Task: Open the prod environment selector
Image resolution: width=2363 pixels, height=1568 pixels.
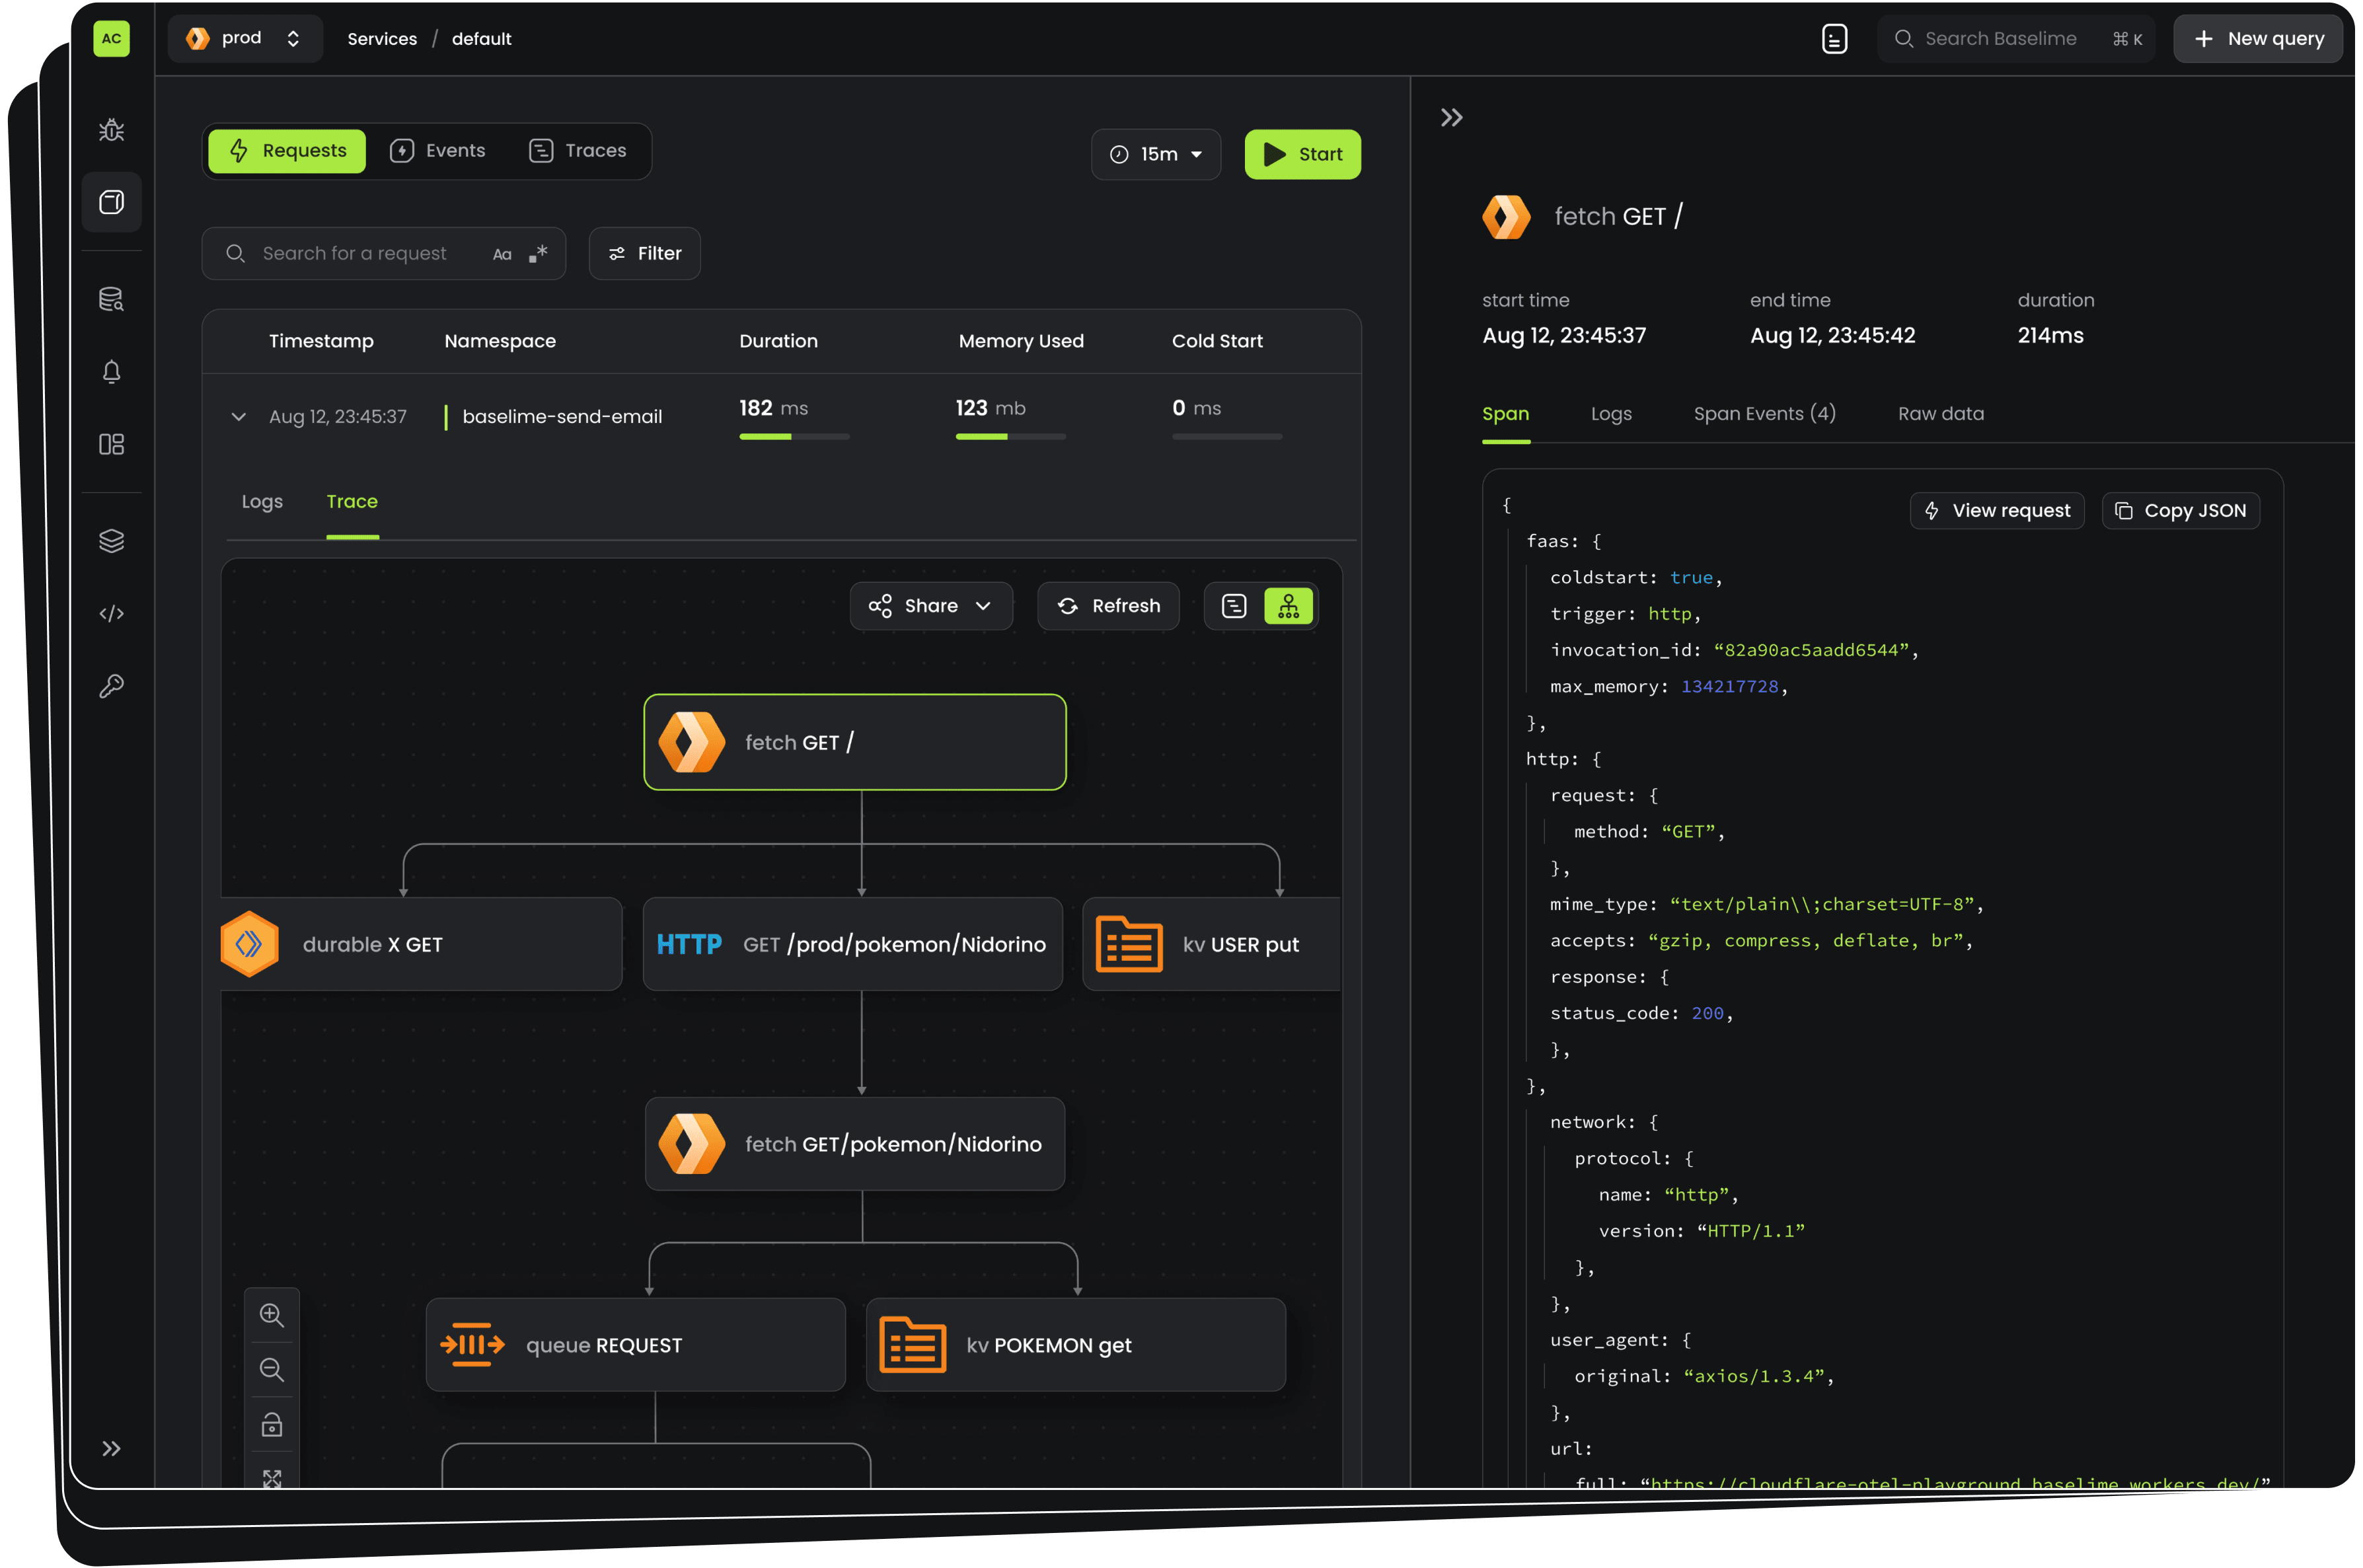Action: coord(244,39)
